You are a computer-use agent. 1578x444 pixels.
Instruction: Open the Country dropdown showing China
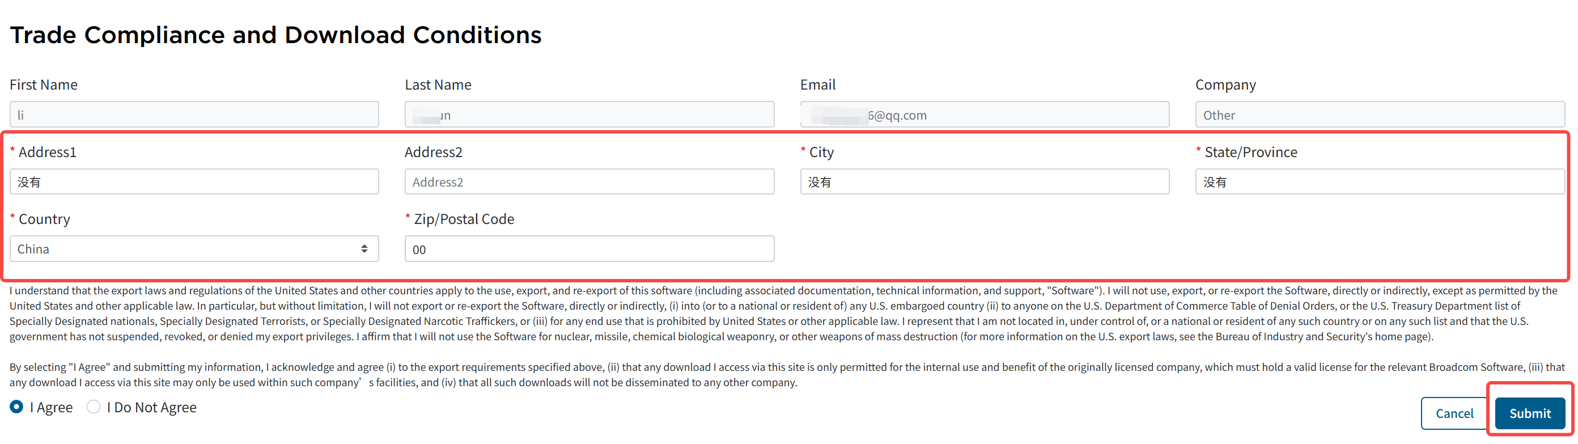194,248
